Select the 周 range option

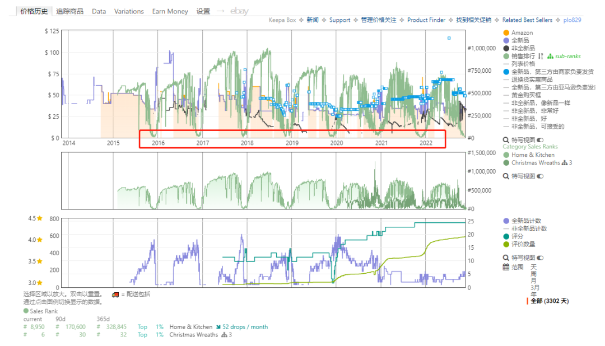click(x=533, y=274)
